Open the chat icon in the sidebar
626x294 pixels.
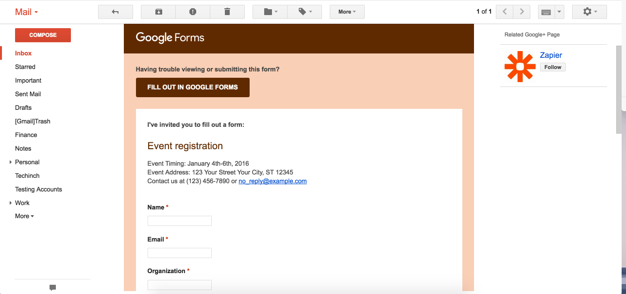[x=52, y=287]
